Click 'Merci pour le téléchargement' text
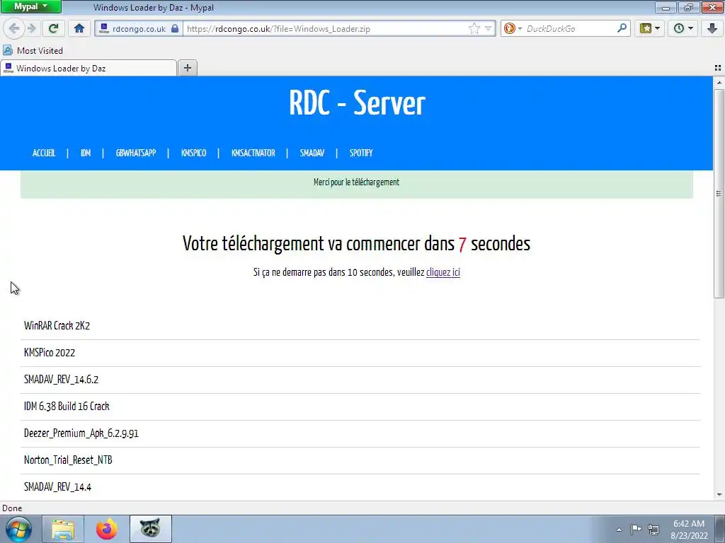The width and height of the screenshot is (725, 543). [357, 182]
